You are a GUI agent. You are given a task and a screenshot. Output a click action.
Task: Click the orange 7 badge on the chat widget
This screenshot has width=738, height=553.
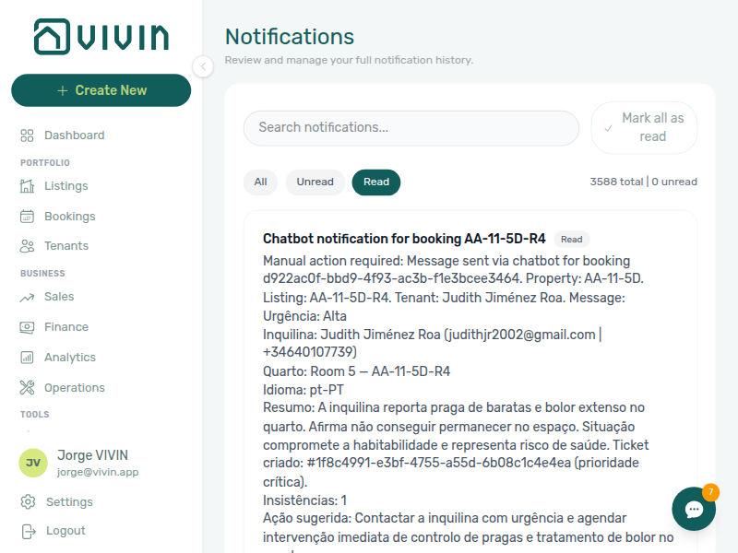pos(710,492)
